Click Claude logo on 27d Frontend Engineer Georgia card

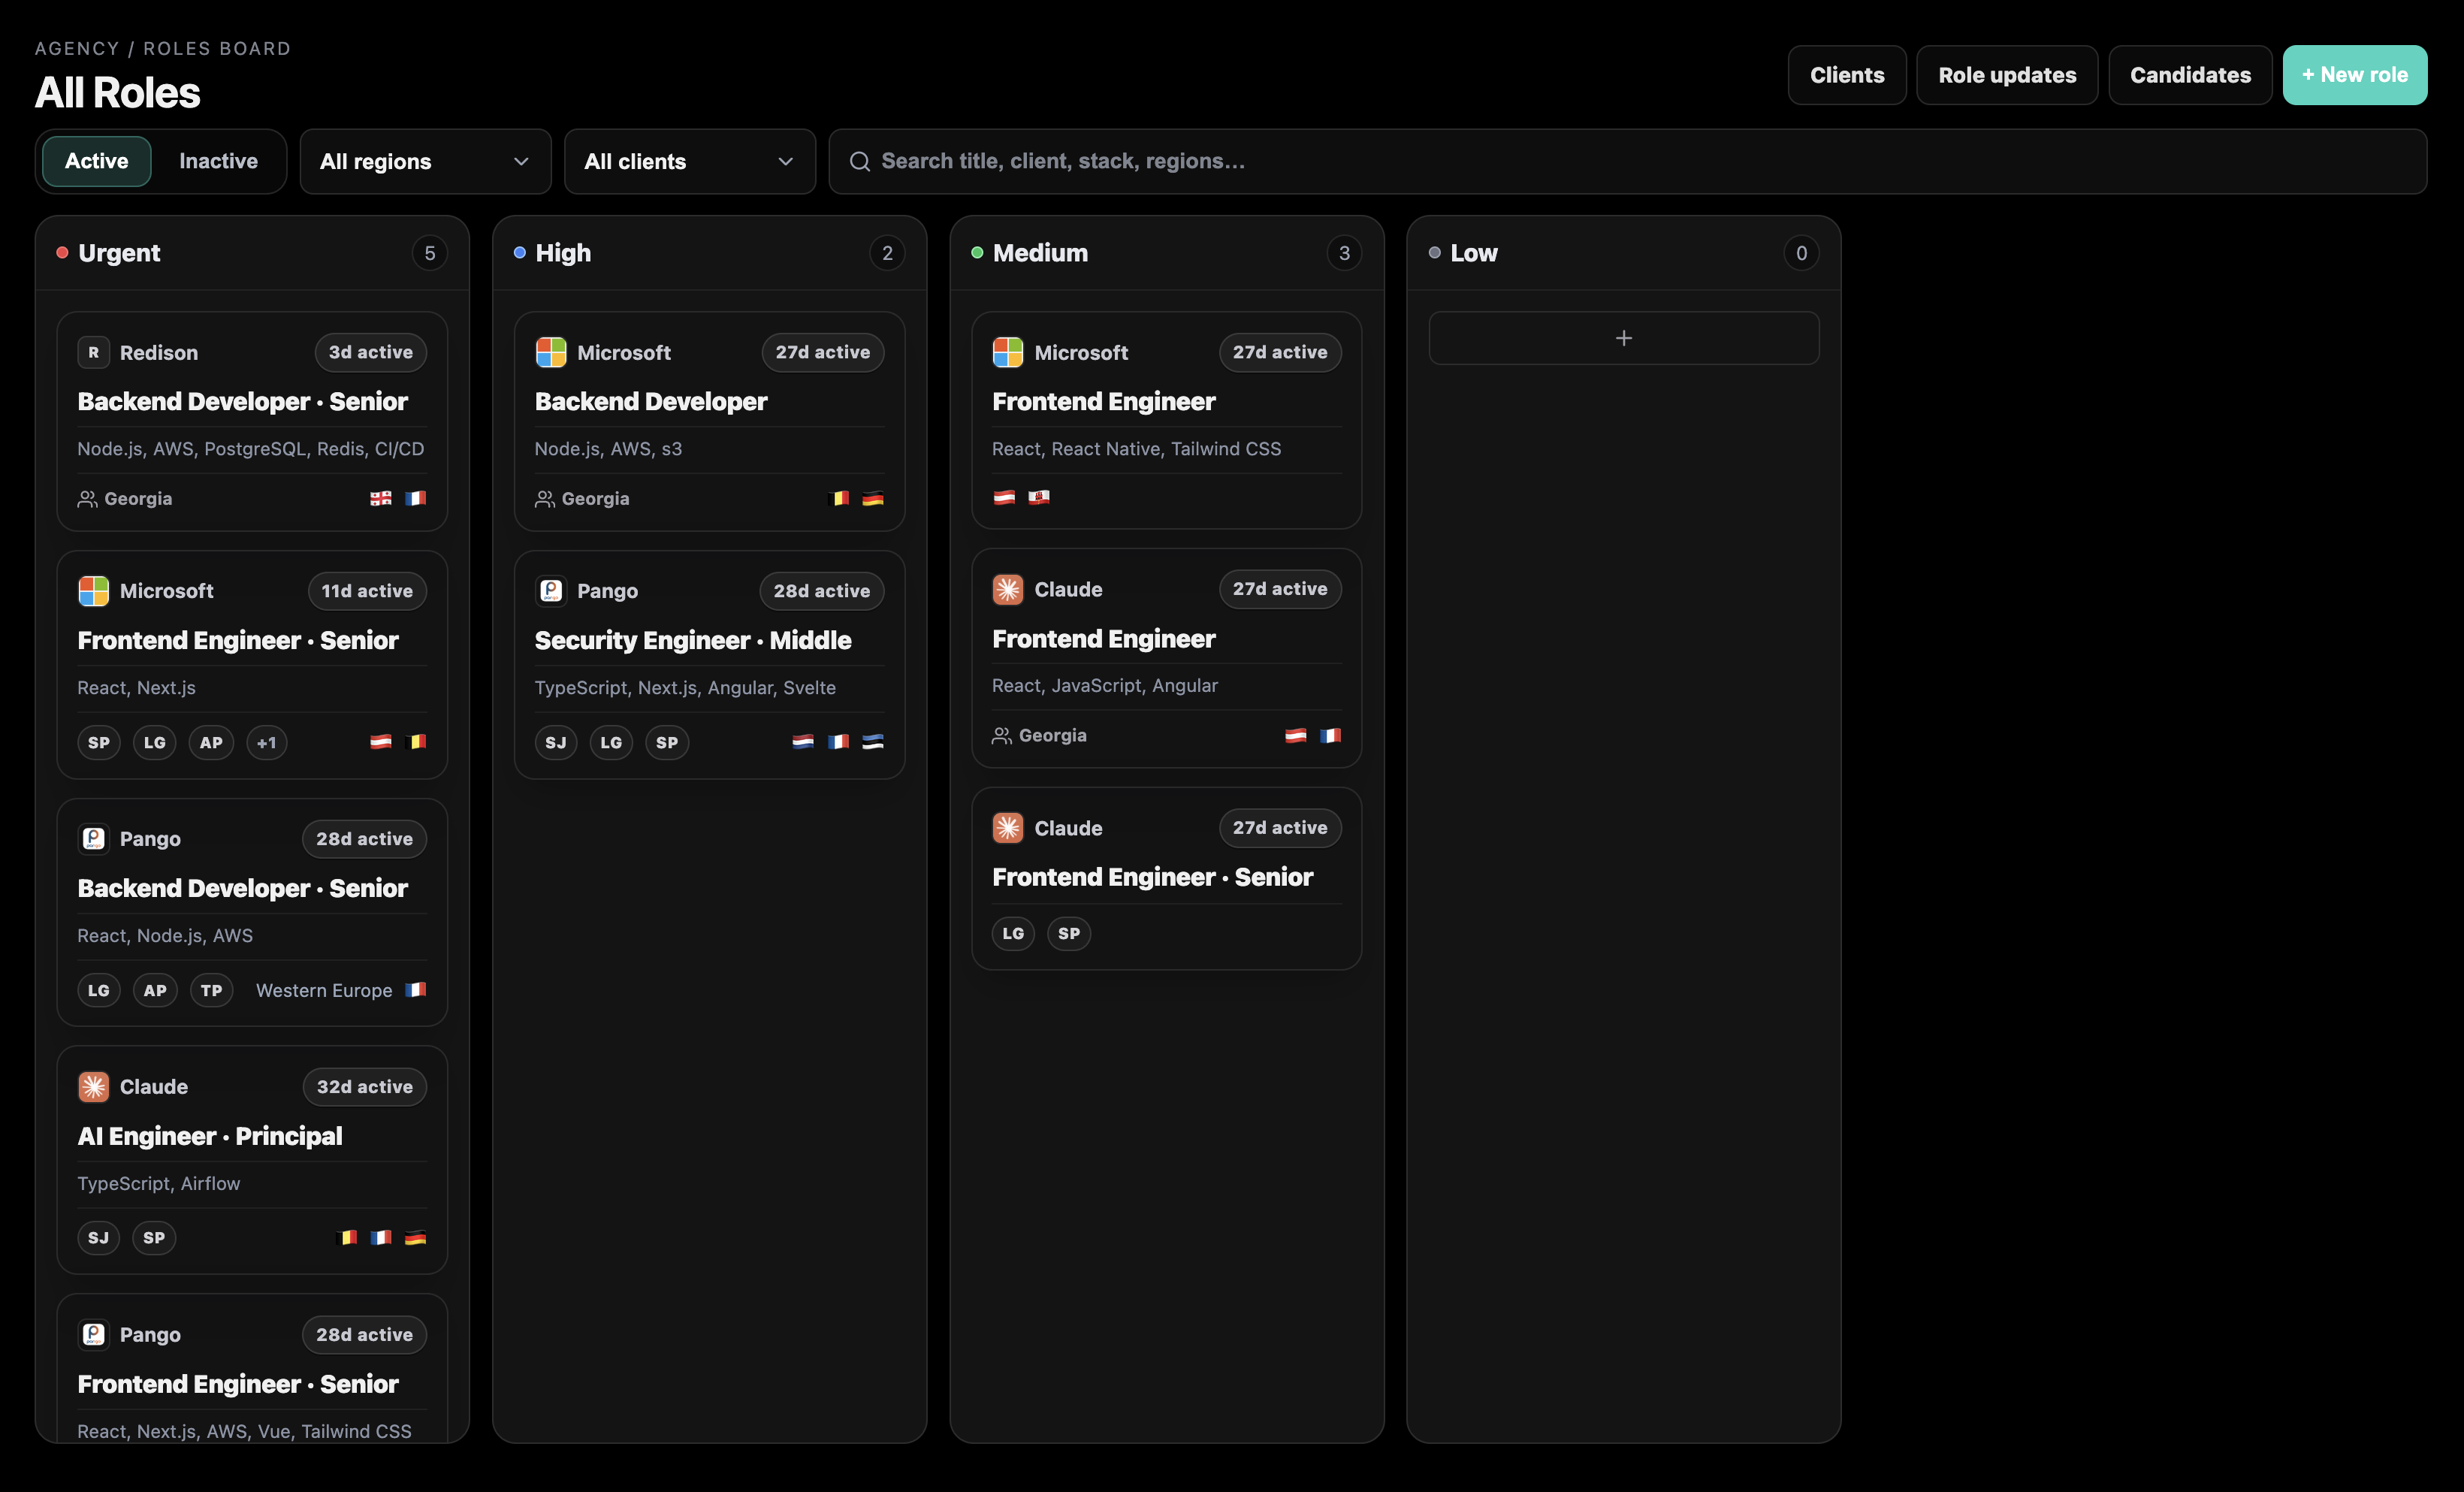(x=1008, y=589)
